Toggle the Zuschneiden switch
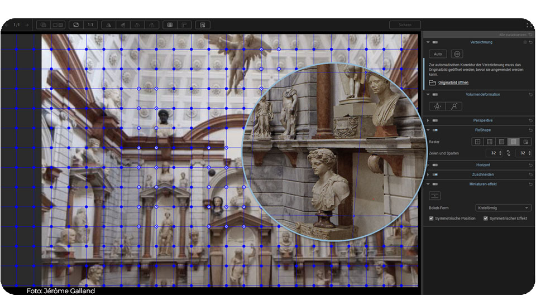This screenshot has width=536, height=301. (x=435, y=174)
